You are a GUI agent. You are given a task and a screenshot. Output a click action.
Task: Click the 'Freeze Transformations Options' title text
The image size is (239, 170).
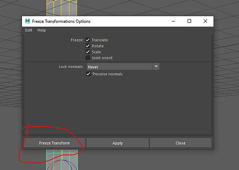click(61, 21)
